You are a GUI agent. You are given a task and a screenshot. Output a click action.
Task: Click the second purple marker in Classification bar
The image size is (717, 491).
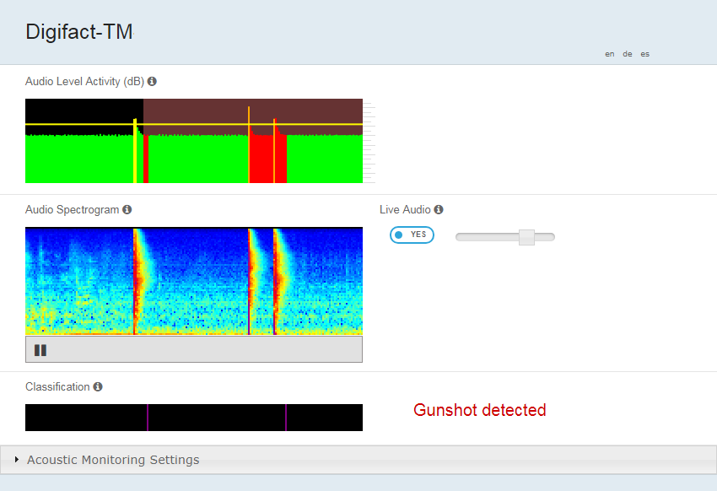point(286,418)
